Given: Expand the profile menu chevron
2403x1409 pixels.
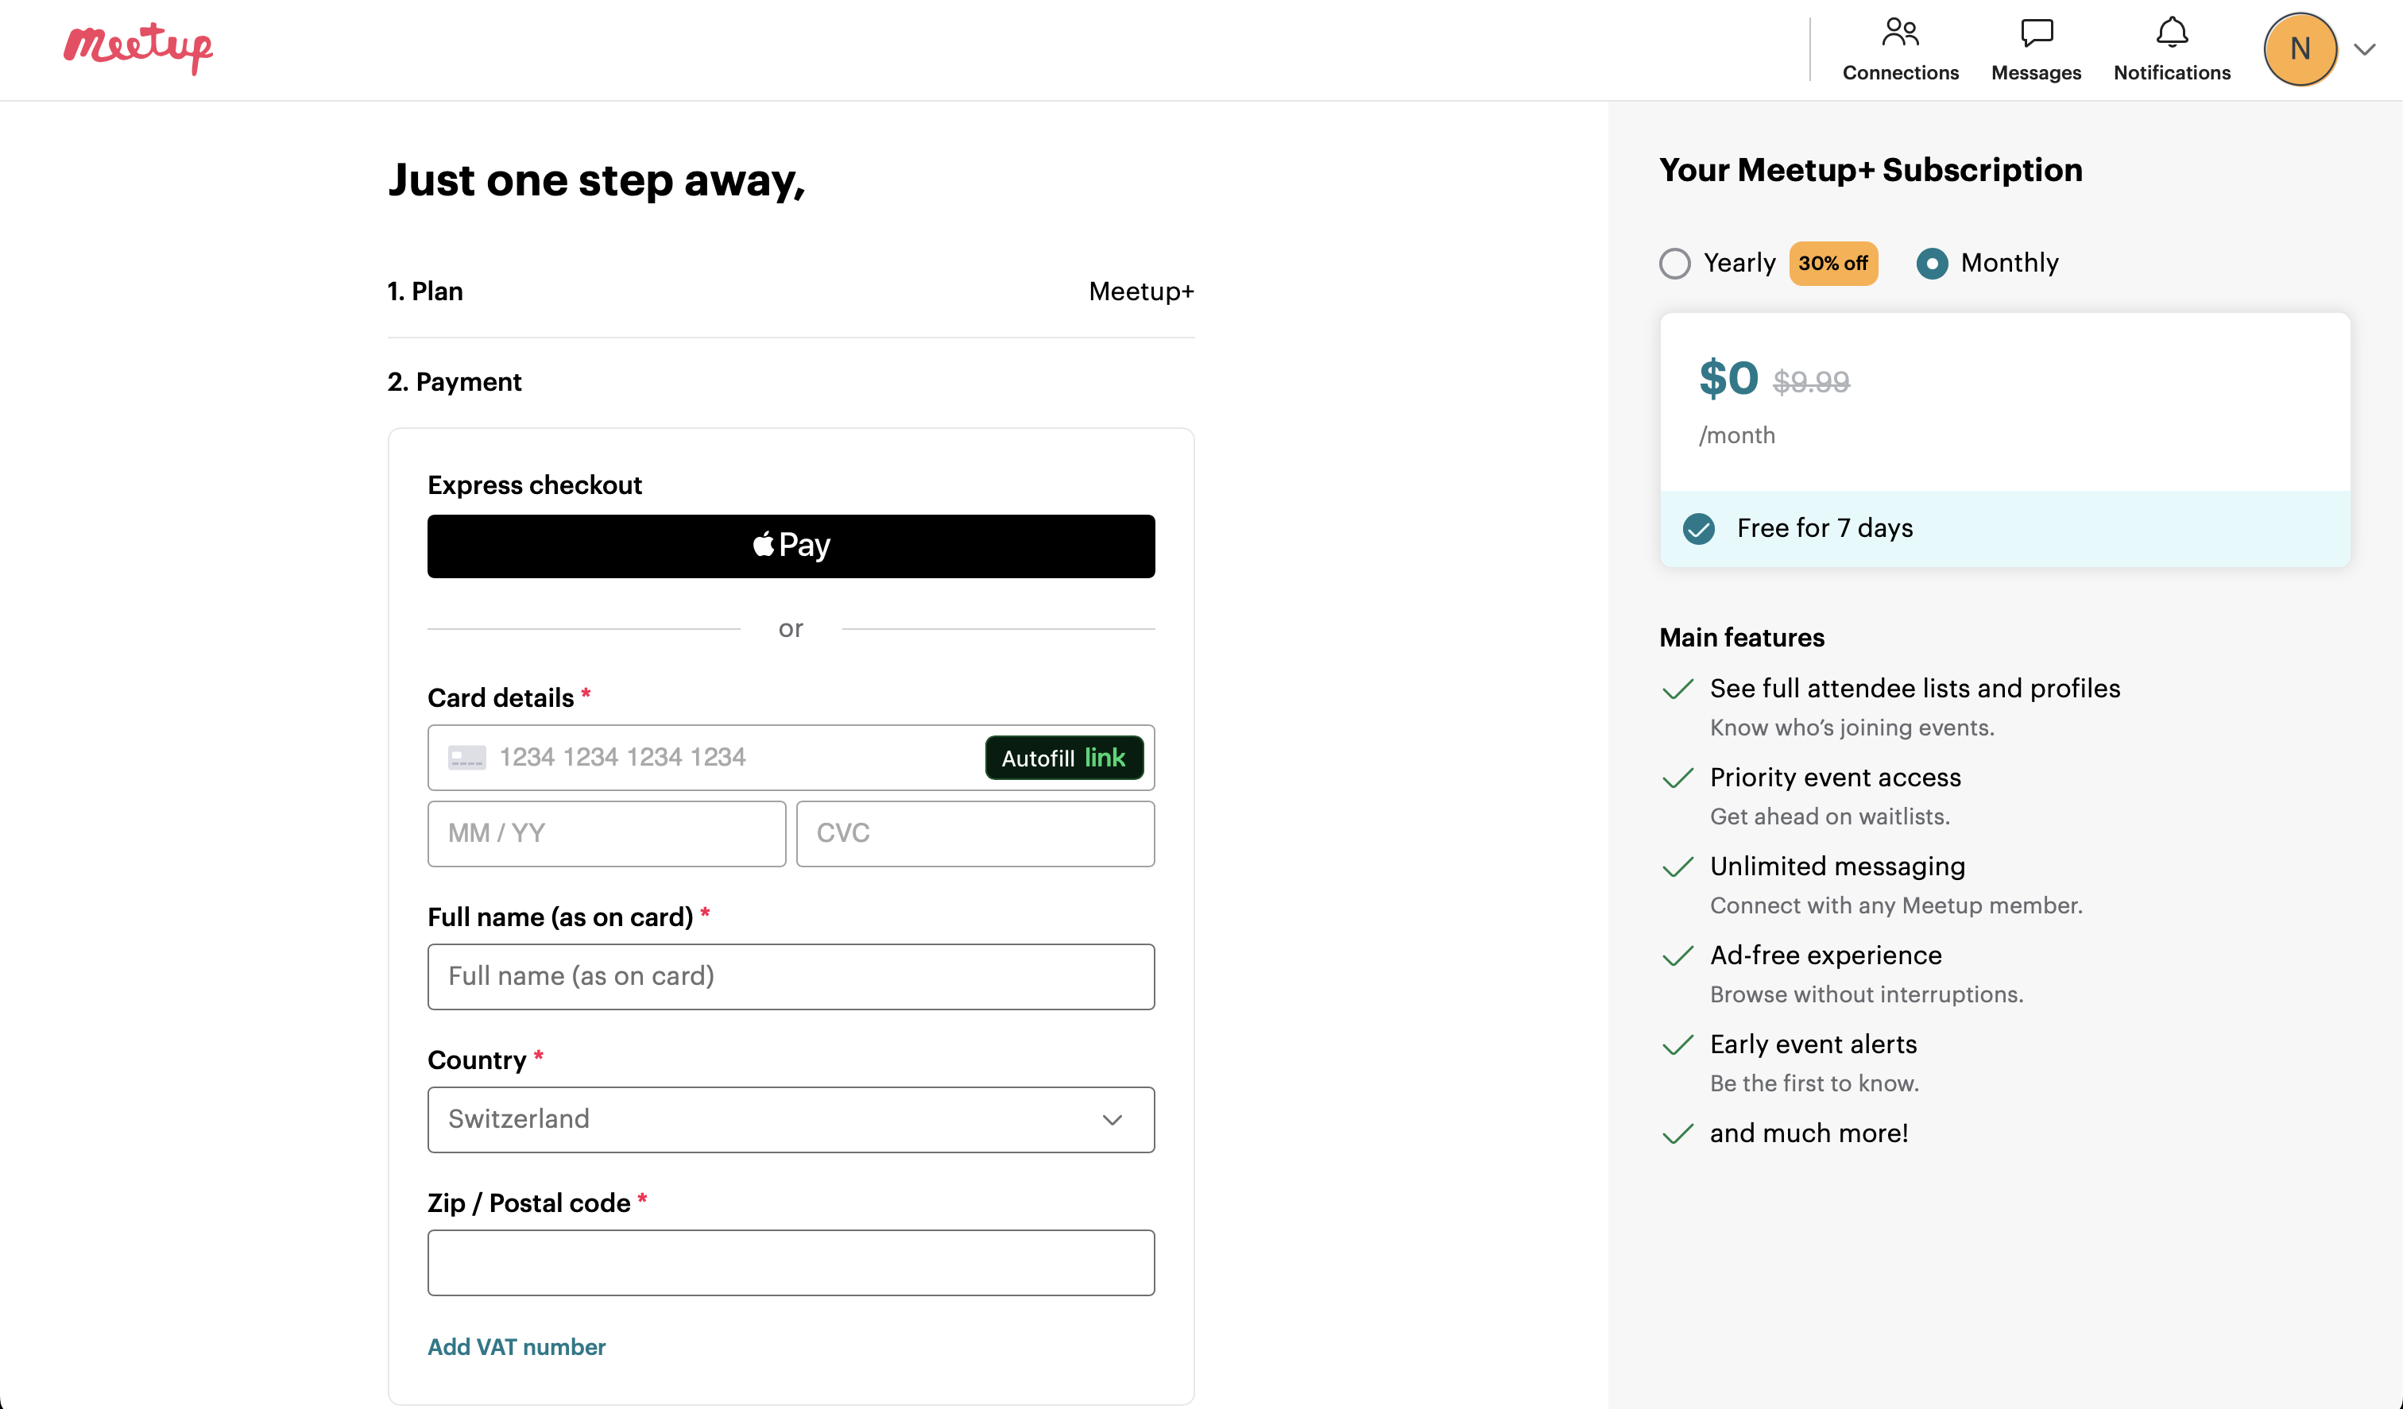Looking at the screenshot, I should (x=2364, y=49).
